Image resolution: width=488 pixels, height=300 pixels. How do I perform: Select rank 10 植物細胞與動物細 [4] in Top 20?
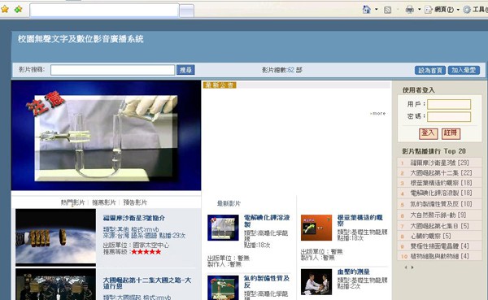(439, 256)
